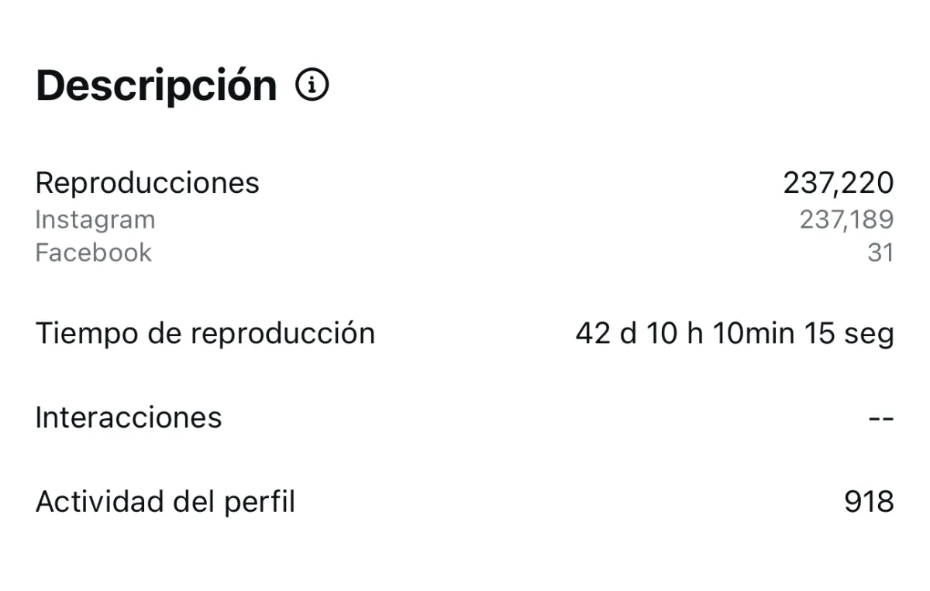
Task: Click the 42 d portion of watch time
Action: tap(606, 334)
